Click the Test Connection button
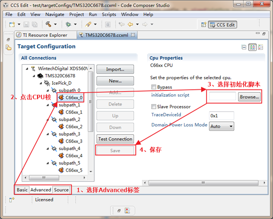The height and width of the screenshot is (219, 273). [115, 139]
